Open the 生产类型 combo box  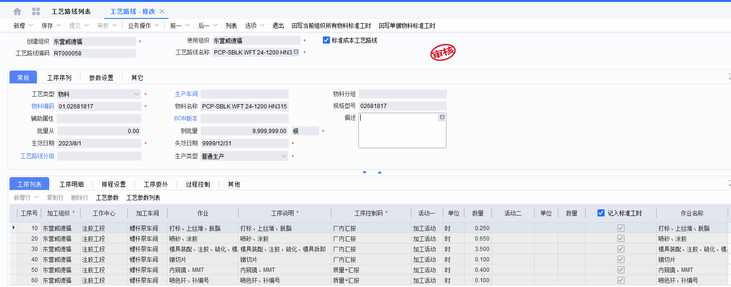[244, 156]
